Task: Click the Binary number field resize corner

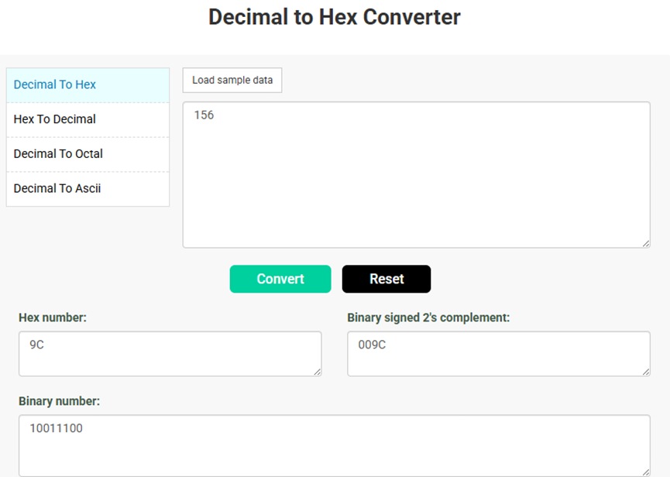Action: point(645,472)
